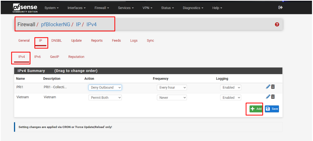Delete the PRI1 row with trash icon
Viewport: 313px width, 141px height.
[x=273, y=87]
